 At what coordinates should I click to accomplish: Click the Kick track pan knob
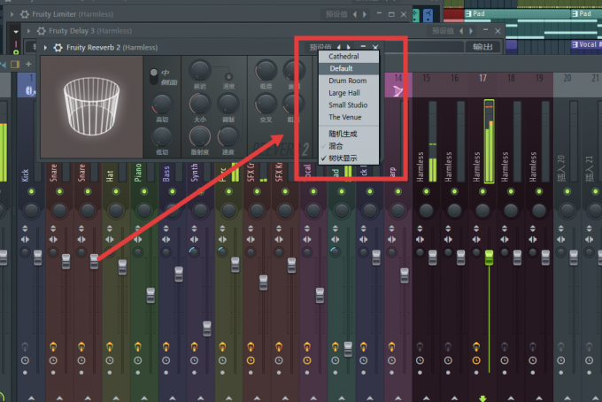pyautogui.click(x=32, y=211)
